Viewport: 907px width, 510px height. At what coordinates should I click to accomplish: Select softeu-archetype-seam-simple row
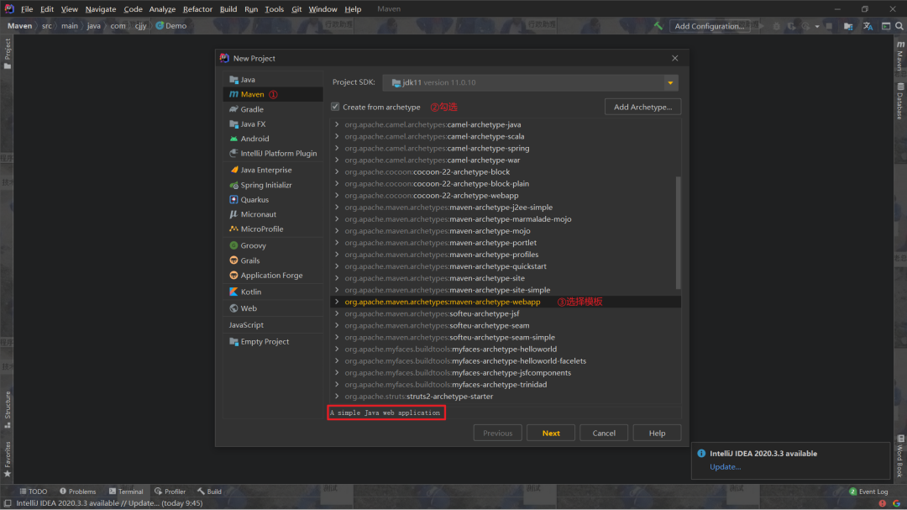point(505,338)
